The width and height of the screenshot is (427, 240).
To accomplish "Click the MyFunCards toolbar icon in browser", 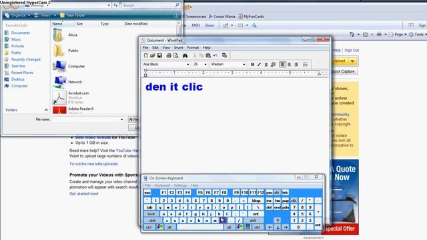I will coord(251,17).
